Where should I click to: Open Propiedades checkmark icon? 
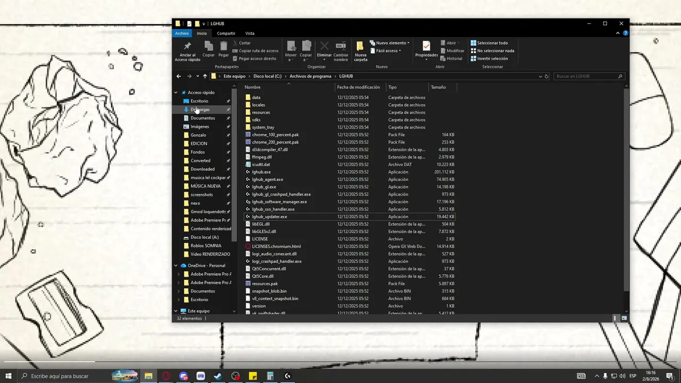tap(426, 46)
